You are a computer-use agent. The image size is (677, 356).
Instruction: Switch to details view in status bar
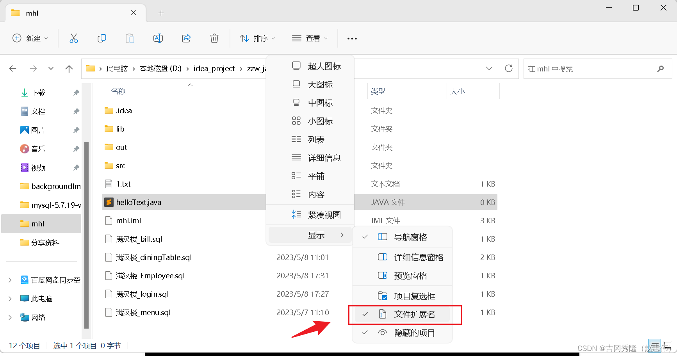pos(655,345)
